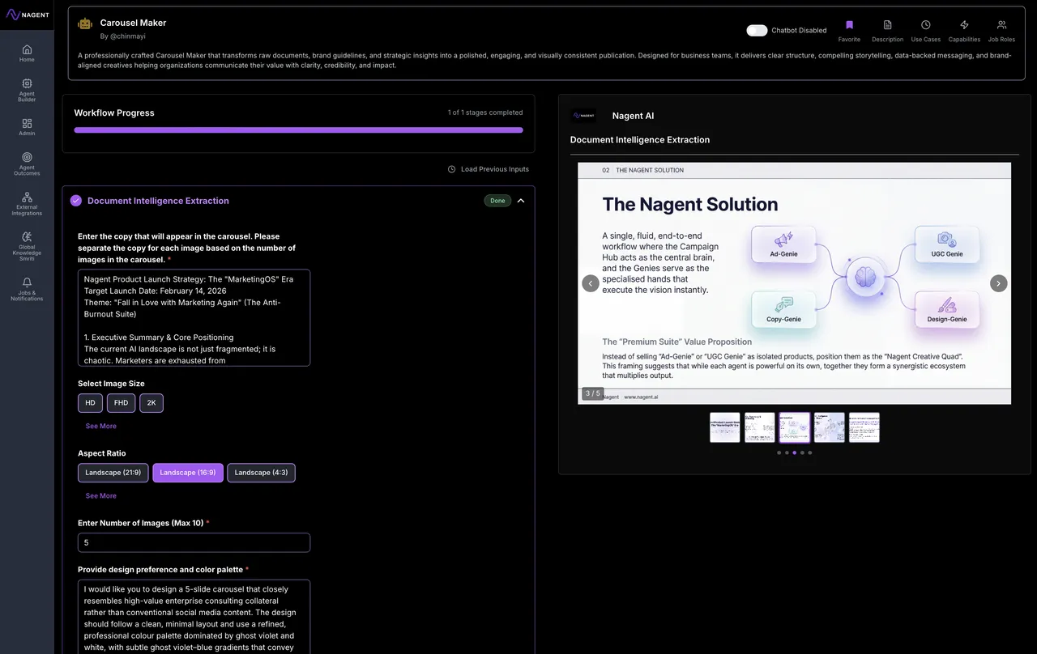Screen dimensions: 1037x654
Task: Select HD image size
Action: pos(90,403)
